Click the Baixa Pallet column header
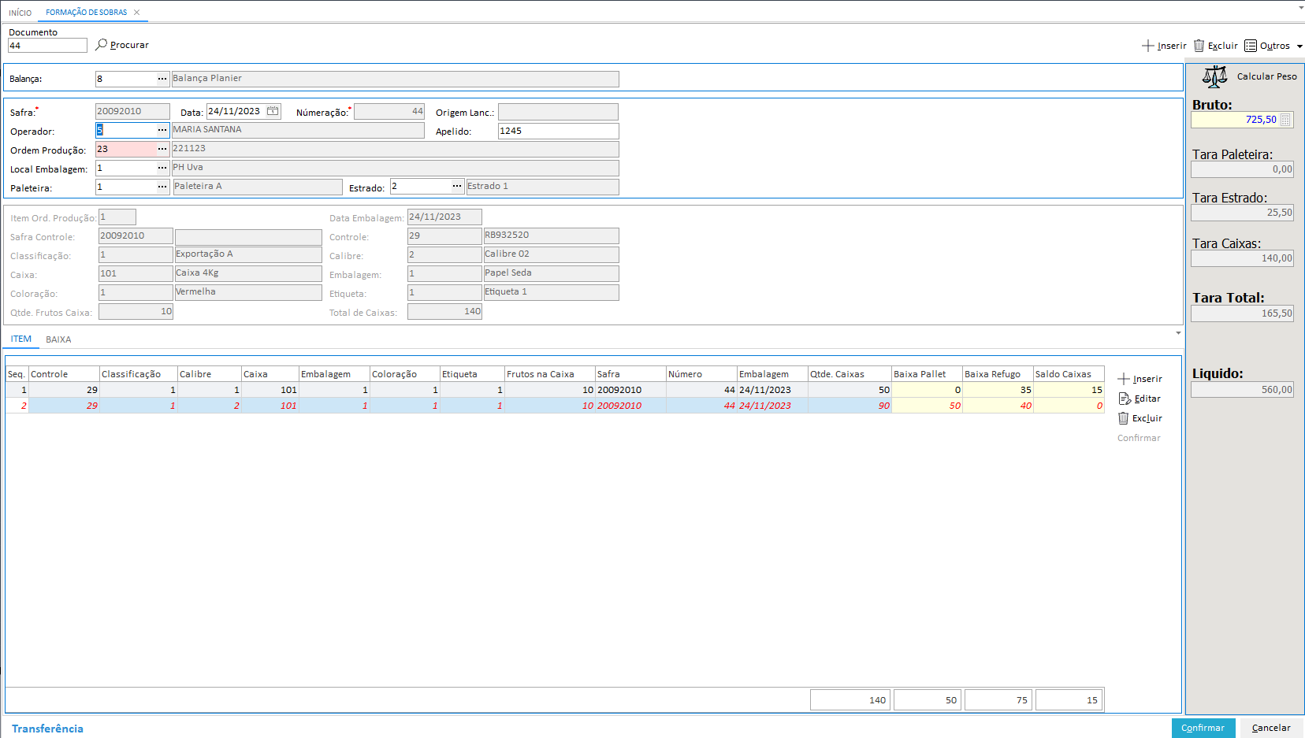1305x738 pixels. (x=927, y=374)
